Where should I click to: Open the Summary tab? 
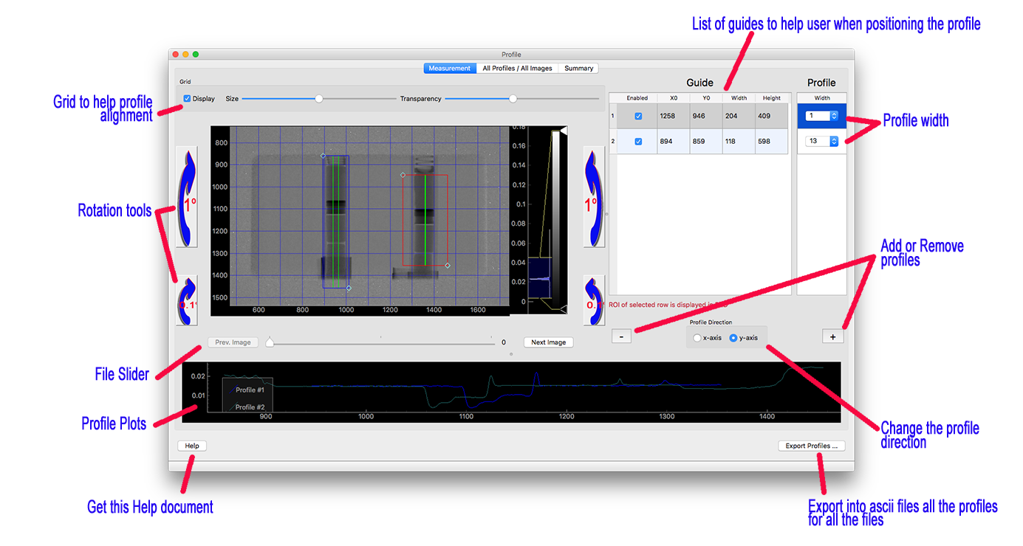(578, 69)
